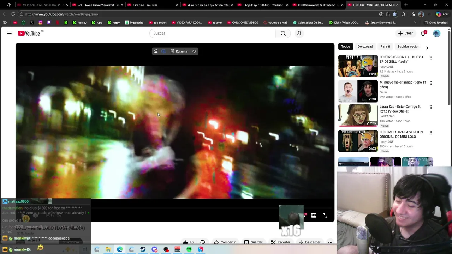Open the YouTube notifications bell
Screen dimensions: 452x254
click(423, 33)
